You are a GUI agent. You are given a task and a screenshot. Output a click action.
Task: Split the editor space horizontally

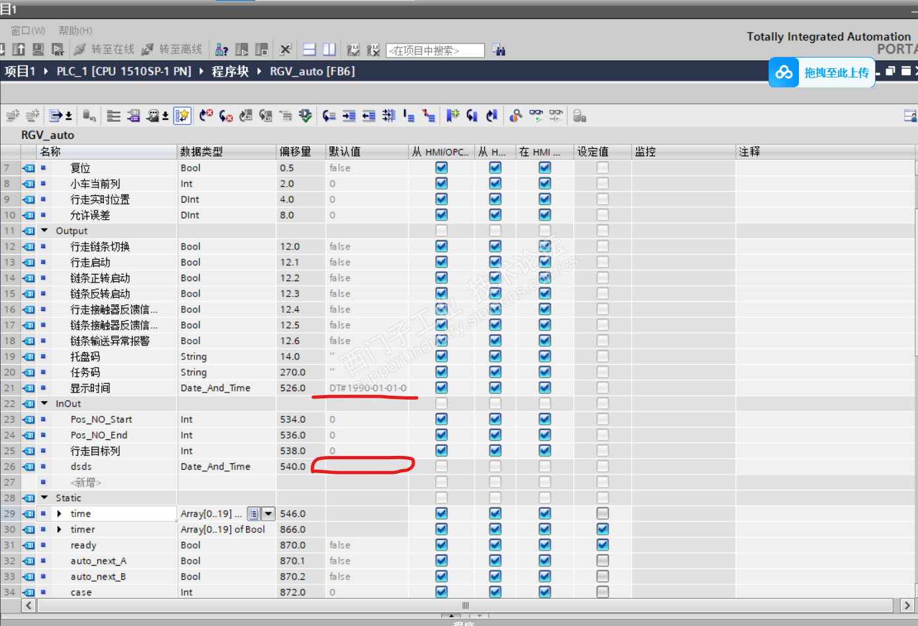pos(310,50)
